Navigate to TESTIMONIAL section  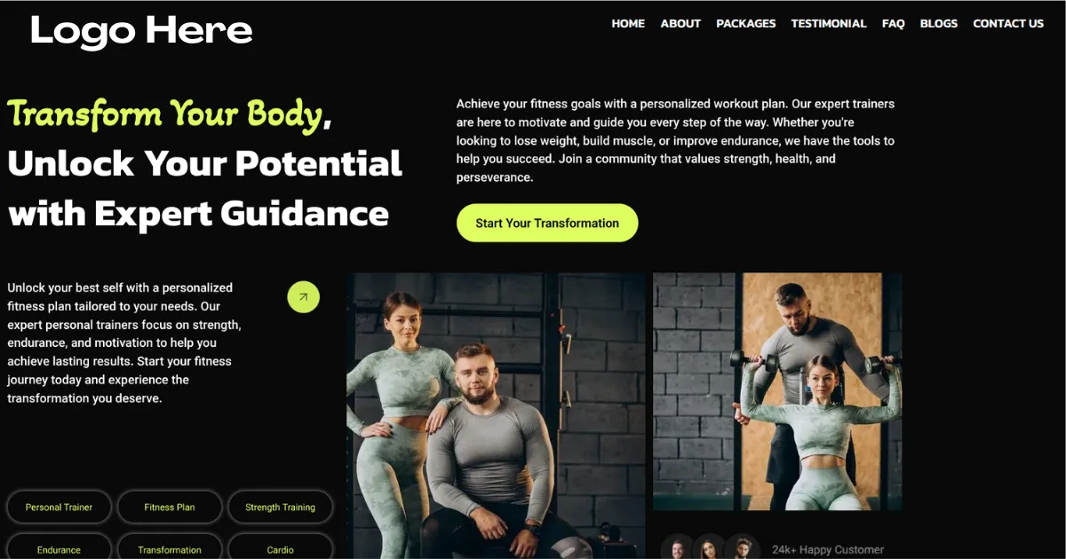click(829, 24)
